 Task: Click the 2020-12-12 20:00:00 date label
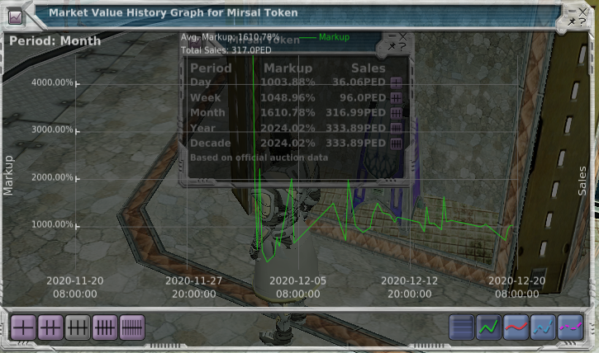pyautogui.click(x=409, y=288)
